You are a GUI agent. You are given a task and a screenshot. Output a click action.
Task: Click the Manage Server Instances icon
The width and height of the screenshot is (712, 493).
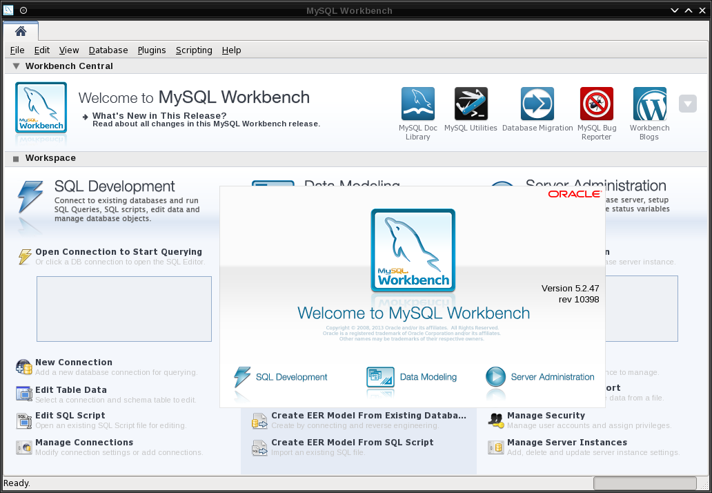496,447
